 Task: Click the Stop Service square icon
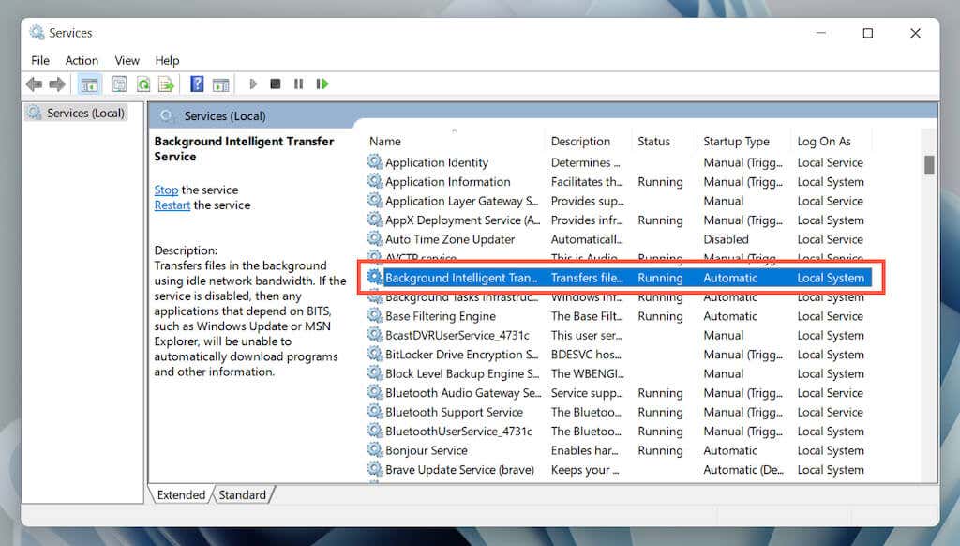(276, 83)
